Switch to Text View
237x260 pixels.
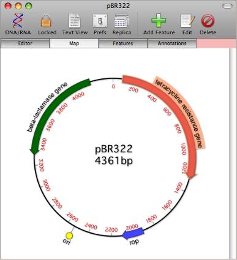[x=75, y=21]
